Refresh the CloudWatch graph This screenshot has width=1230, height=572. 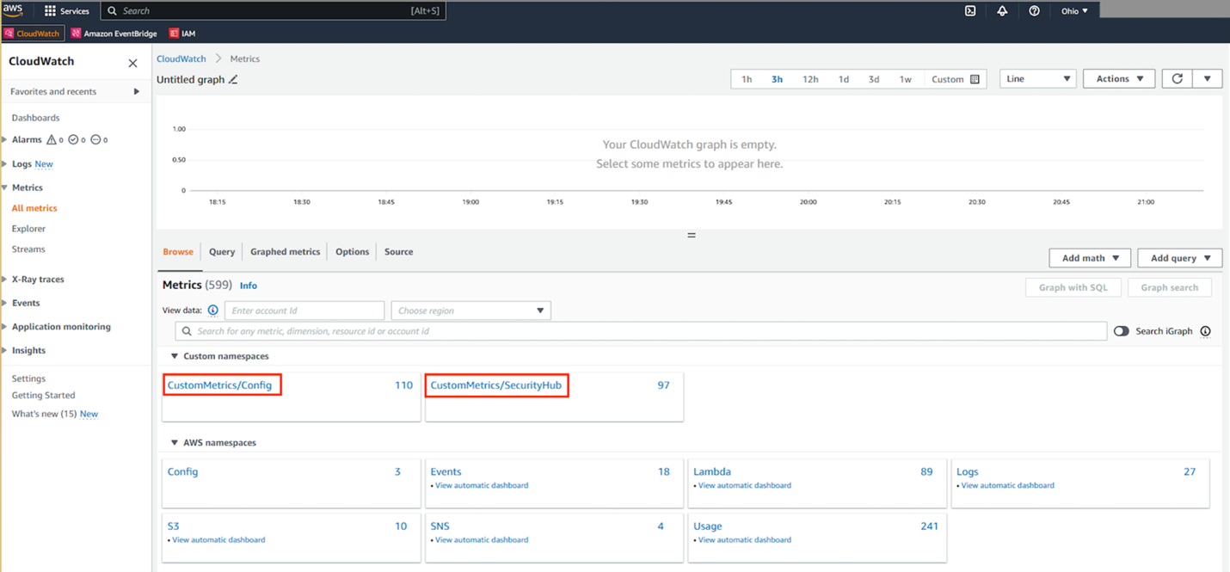coord(1177,78)
